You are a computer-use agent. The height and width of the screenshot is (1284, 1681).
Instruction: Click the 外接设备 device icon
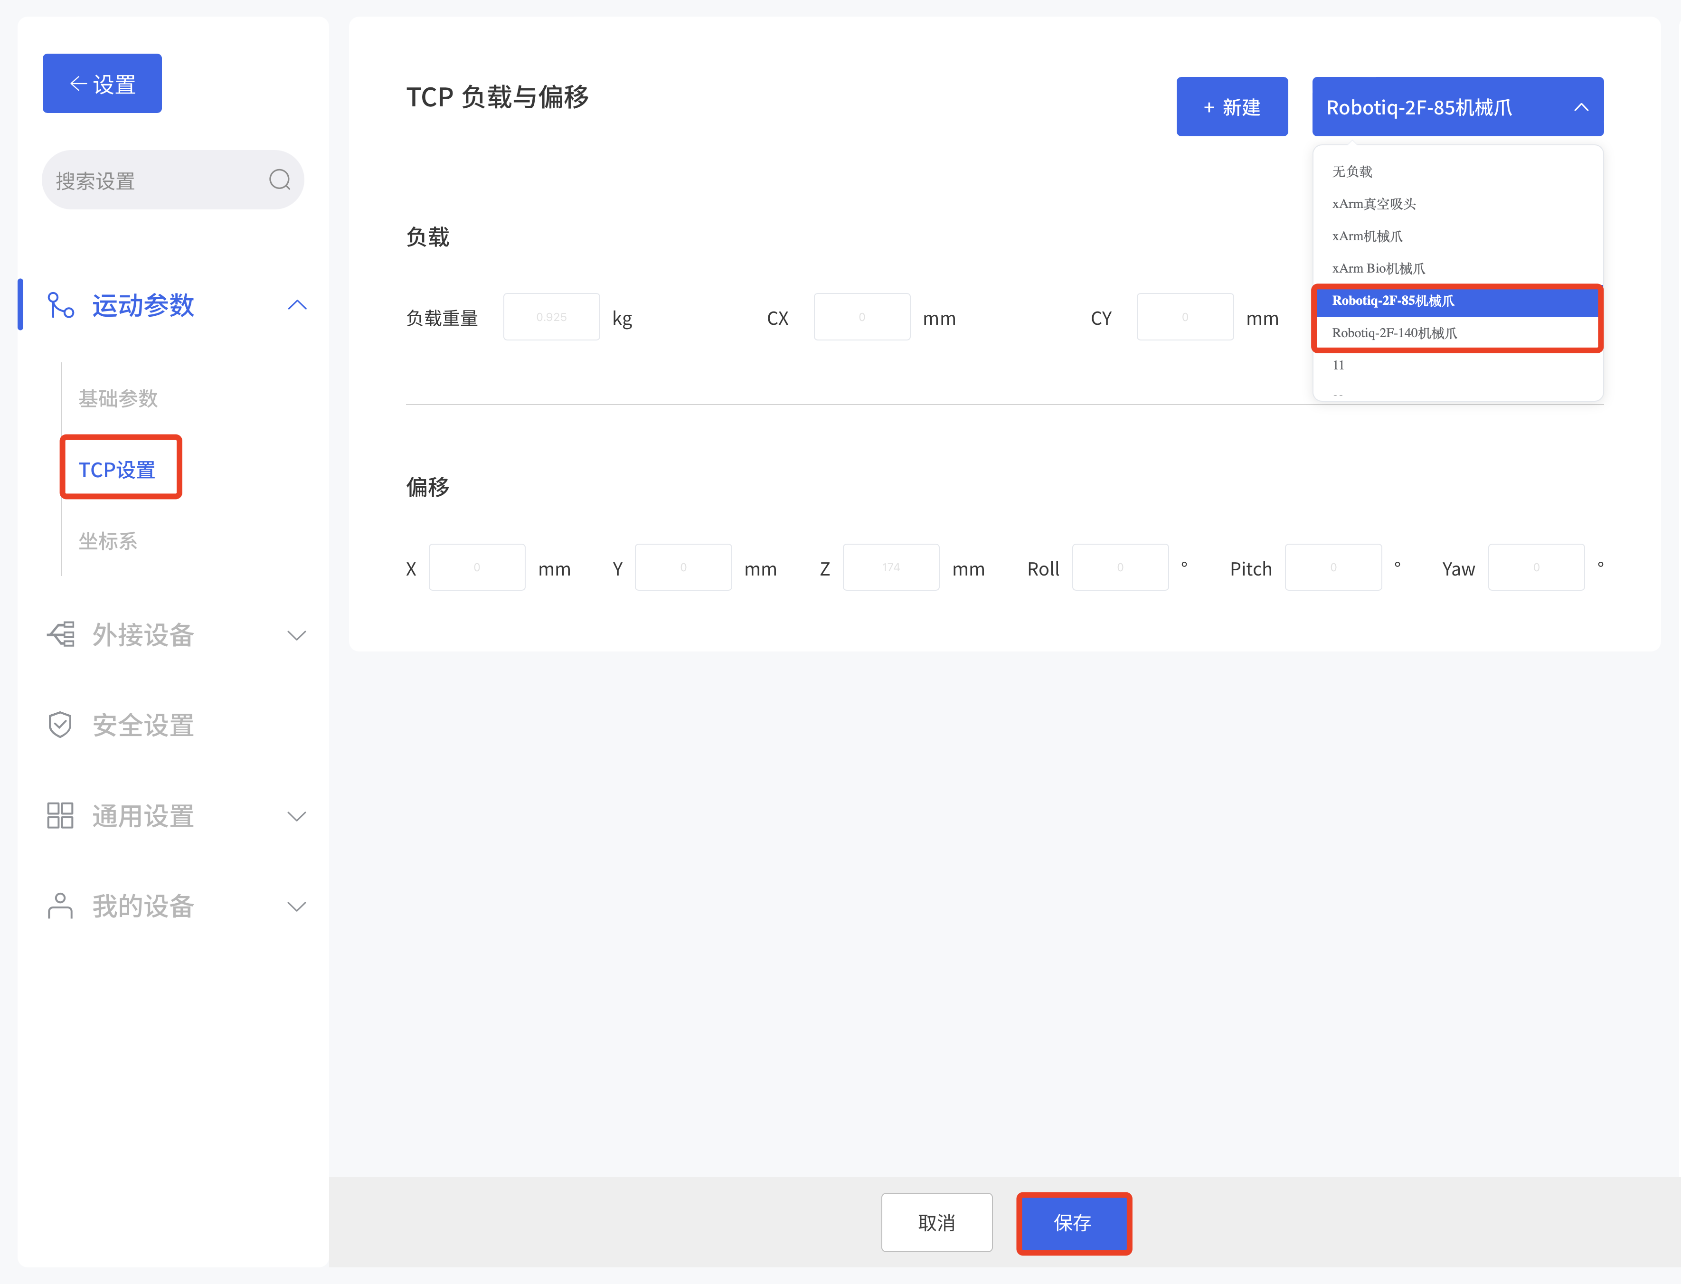60,634
